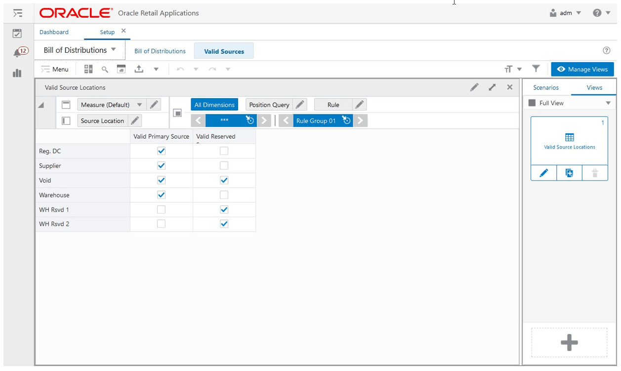This screenshot has width=621, height=371.
Task: Uncheck Valid Reserved for Void
Action: point(224,180)
